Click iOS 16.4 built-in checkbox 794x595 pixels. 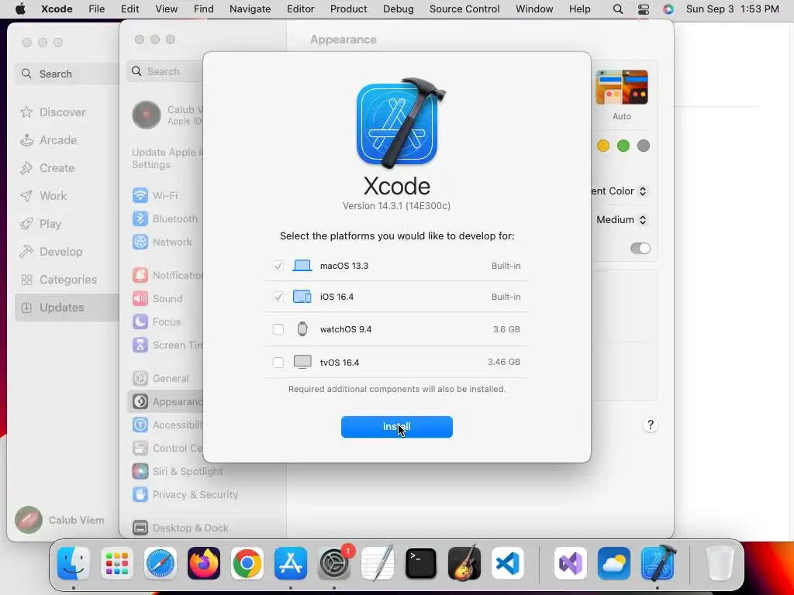(278, 297)
